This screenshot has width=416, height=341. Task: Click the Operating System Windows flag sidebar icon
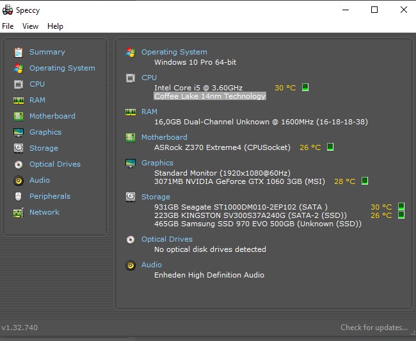pyautogui.click(x=19, y=69)
